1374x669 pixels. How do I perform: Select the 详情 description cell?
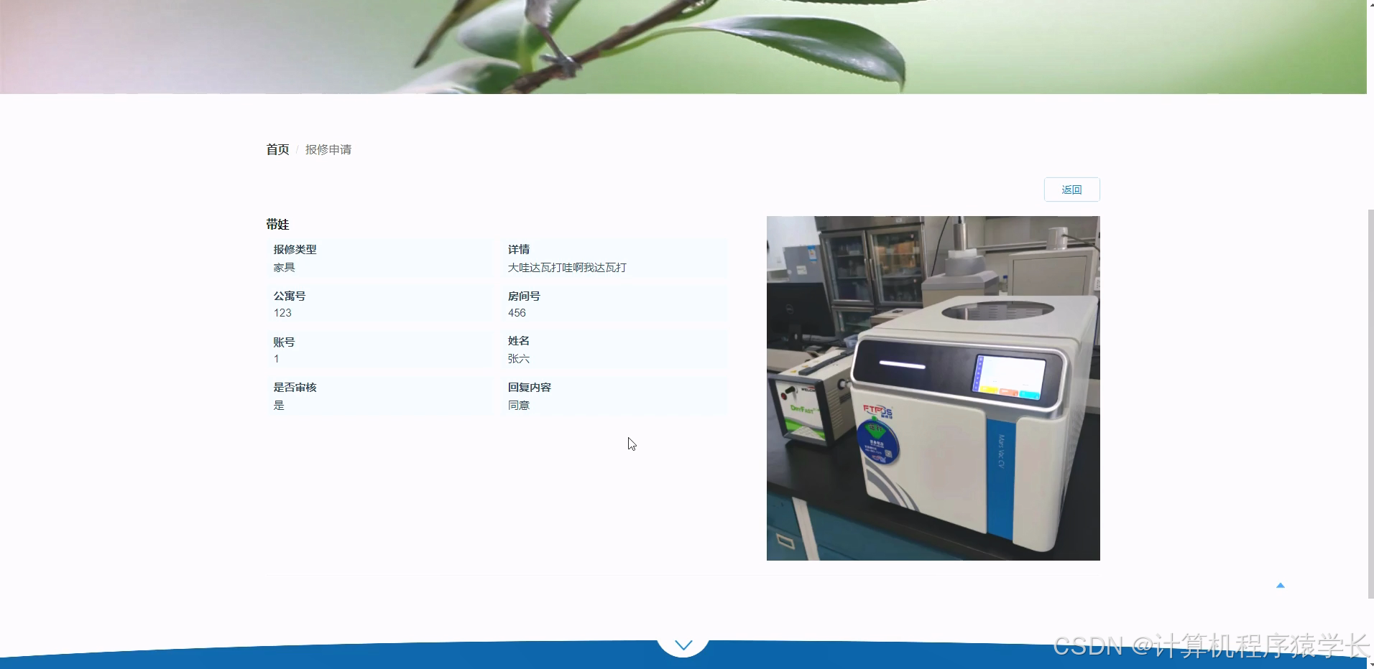pyautogui.click(x=614, y=258)
